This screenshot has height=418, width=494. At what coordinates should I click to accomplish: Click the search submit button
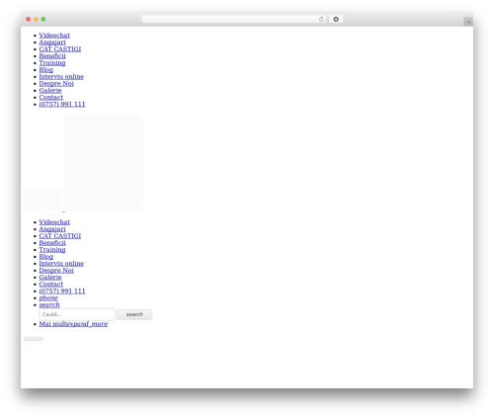pos(134,314)
